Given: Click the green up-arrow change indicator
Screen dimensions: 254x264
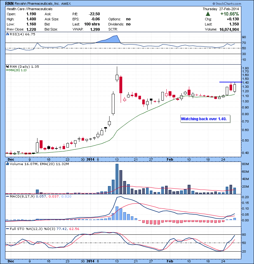Looking at the screenshot, I should point(208,14).
